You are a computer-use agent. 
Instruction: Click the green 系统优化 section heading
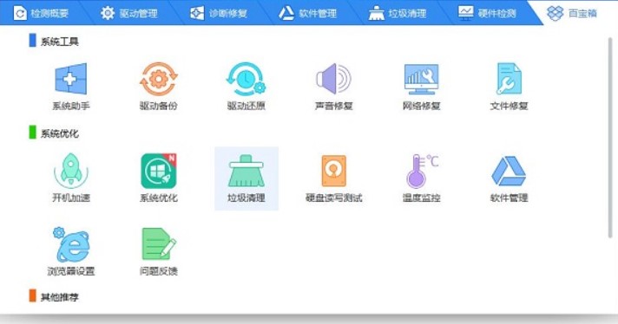click(x=60, y=133)
